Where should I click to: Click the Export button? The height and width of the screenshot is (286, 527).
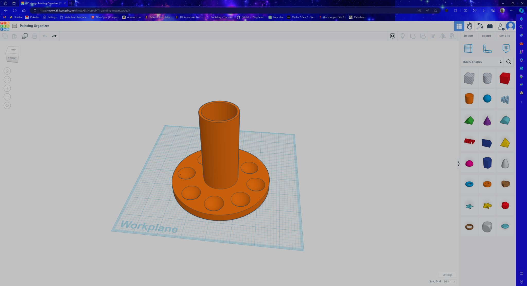486,36
